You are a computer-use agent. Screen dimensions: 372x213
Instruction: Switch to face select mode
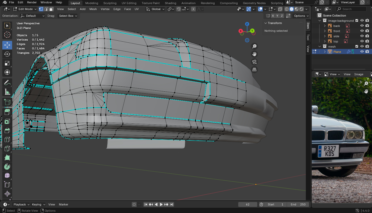coord(51,9)
